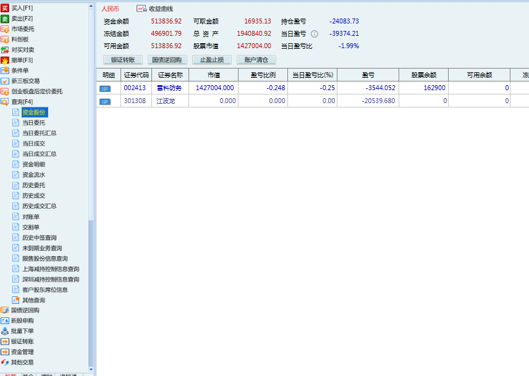Click the 国债逆回购 button above the table

pyautogui.click(x=167, y=60)
